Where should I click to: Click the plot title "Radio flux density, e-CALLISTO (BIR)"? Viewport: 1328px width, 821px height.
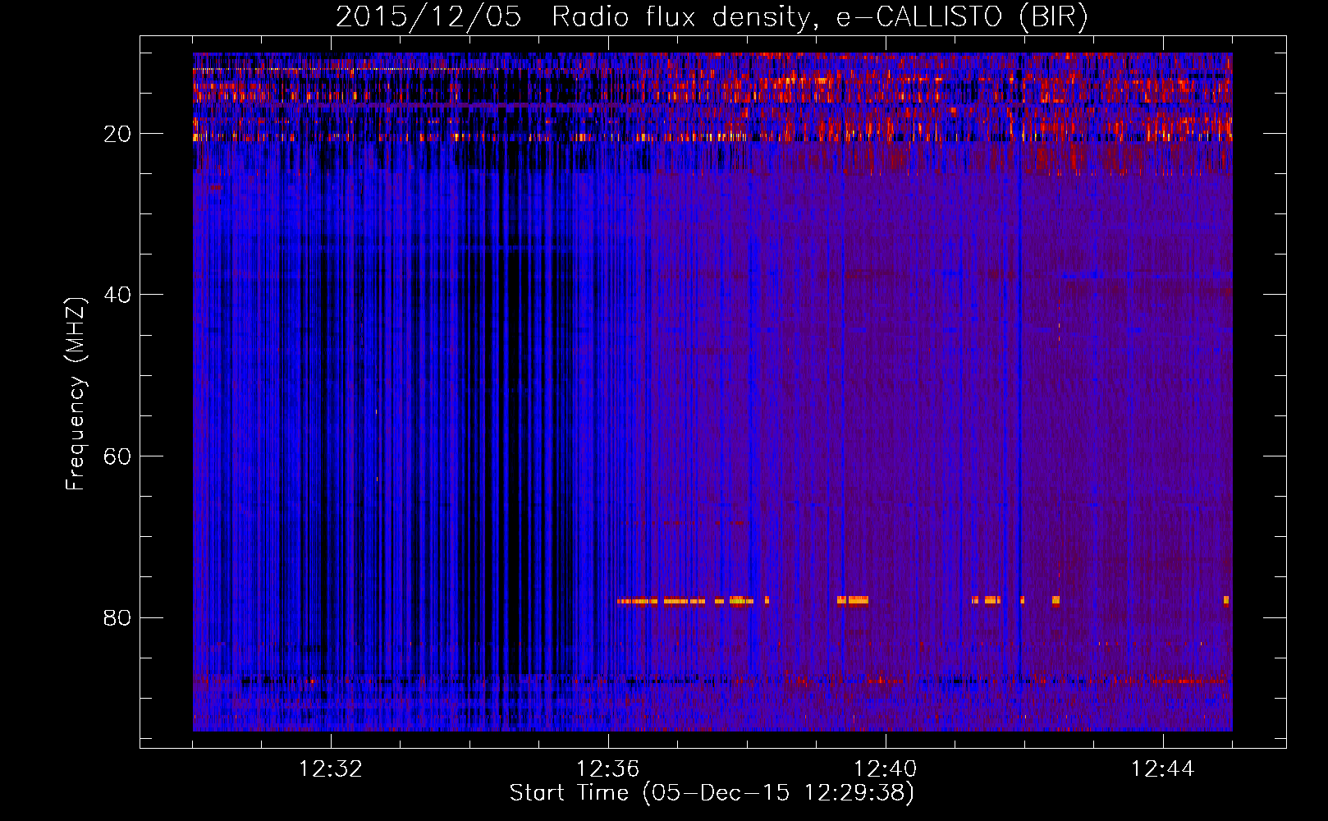[x=819, y=17]
